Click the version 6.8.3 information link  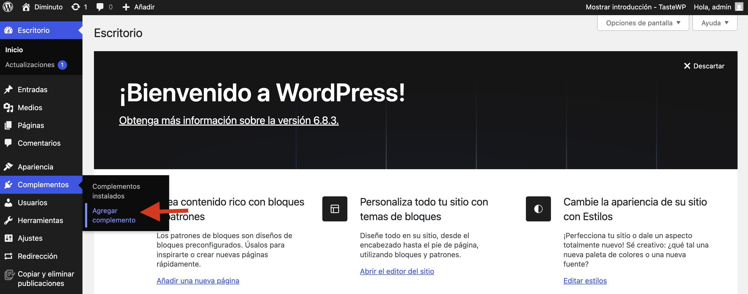(229, 120)
